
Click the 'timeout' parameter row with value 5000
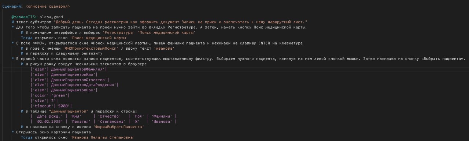pos(51,106)
